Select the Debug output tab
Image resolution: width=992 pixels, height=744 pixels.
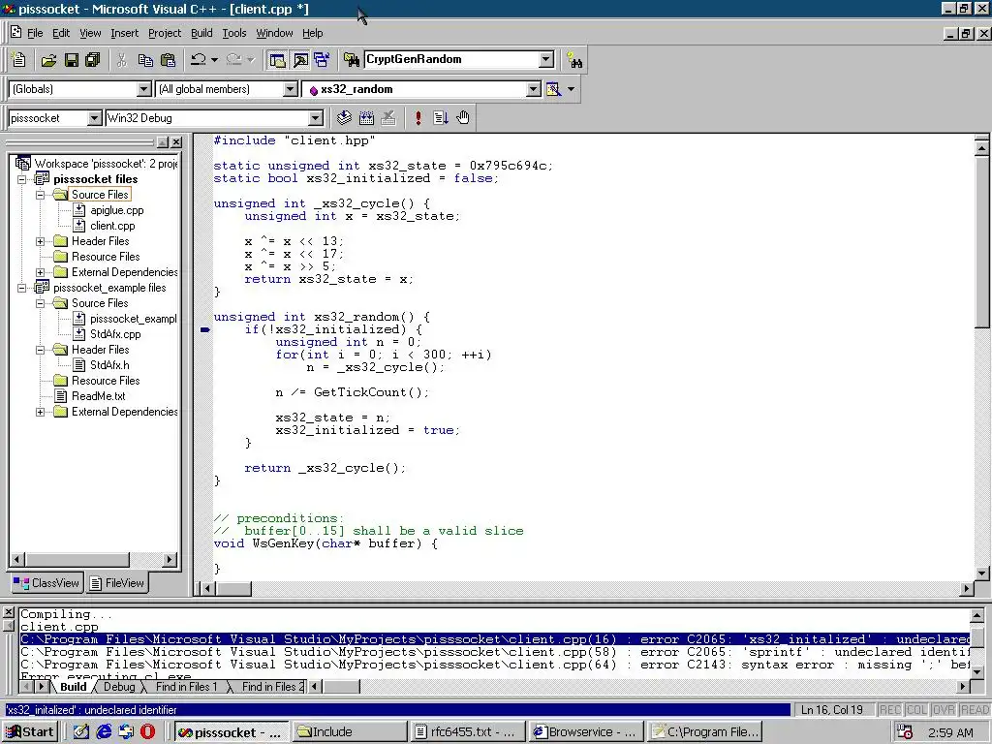[x=119, y=687]
